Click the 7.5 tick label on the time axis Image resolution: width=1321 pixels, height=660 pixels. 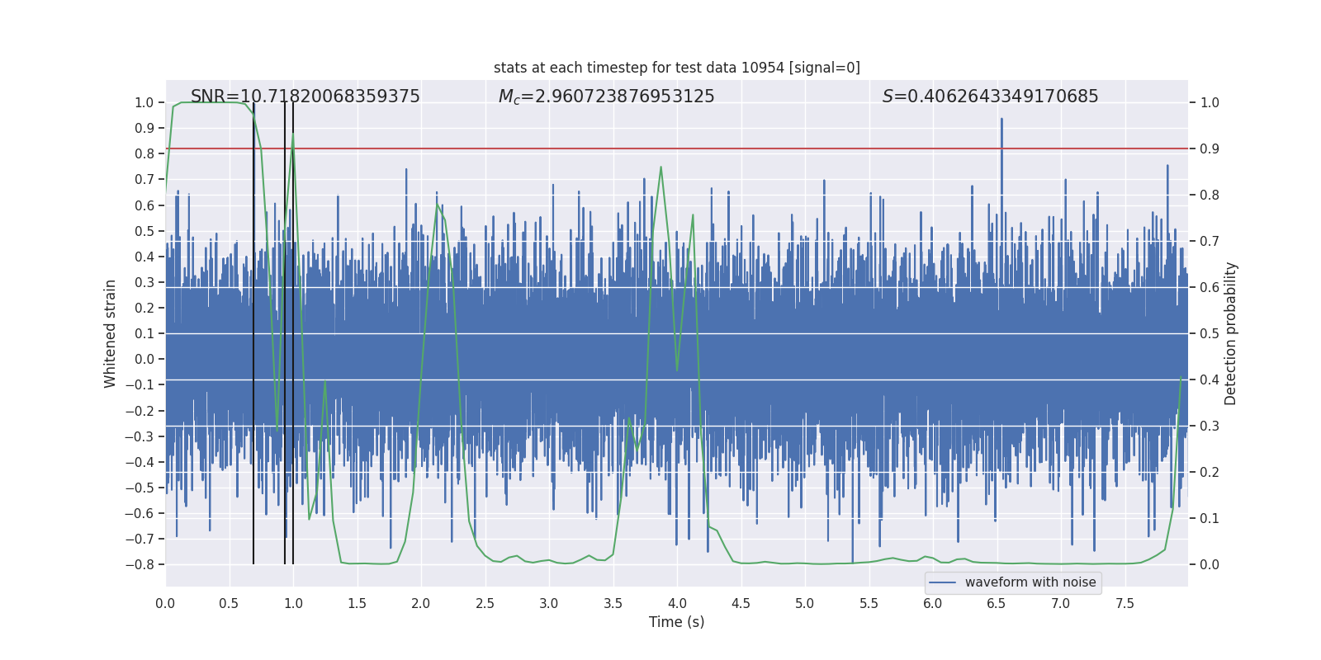click(x=1125, y=603)
